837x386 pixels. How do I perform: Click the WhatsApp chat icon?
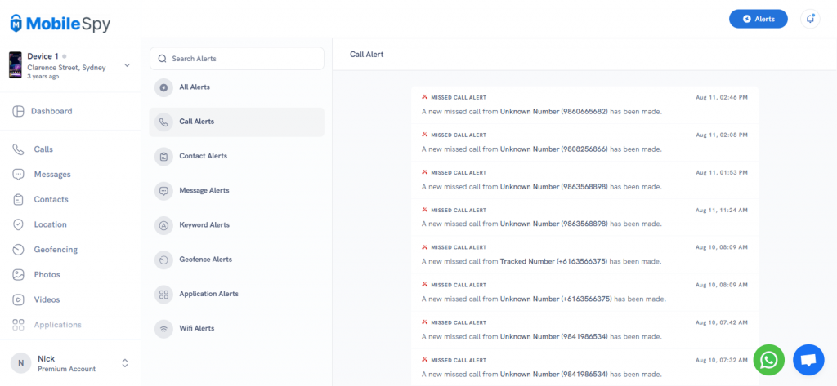point(768,360)
